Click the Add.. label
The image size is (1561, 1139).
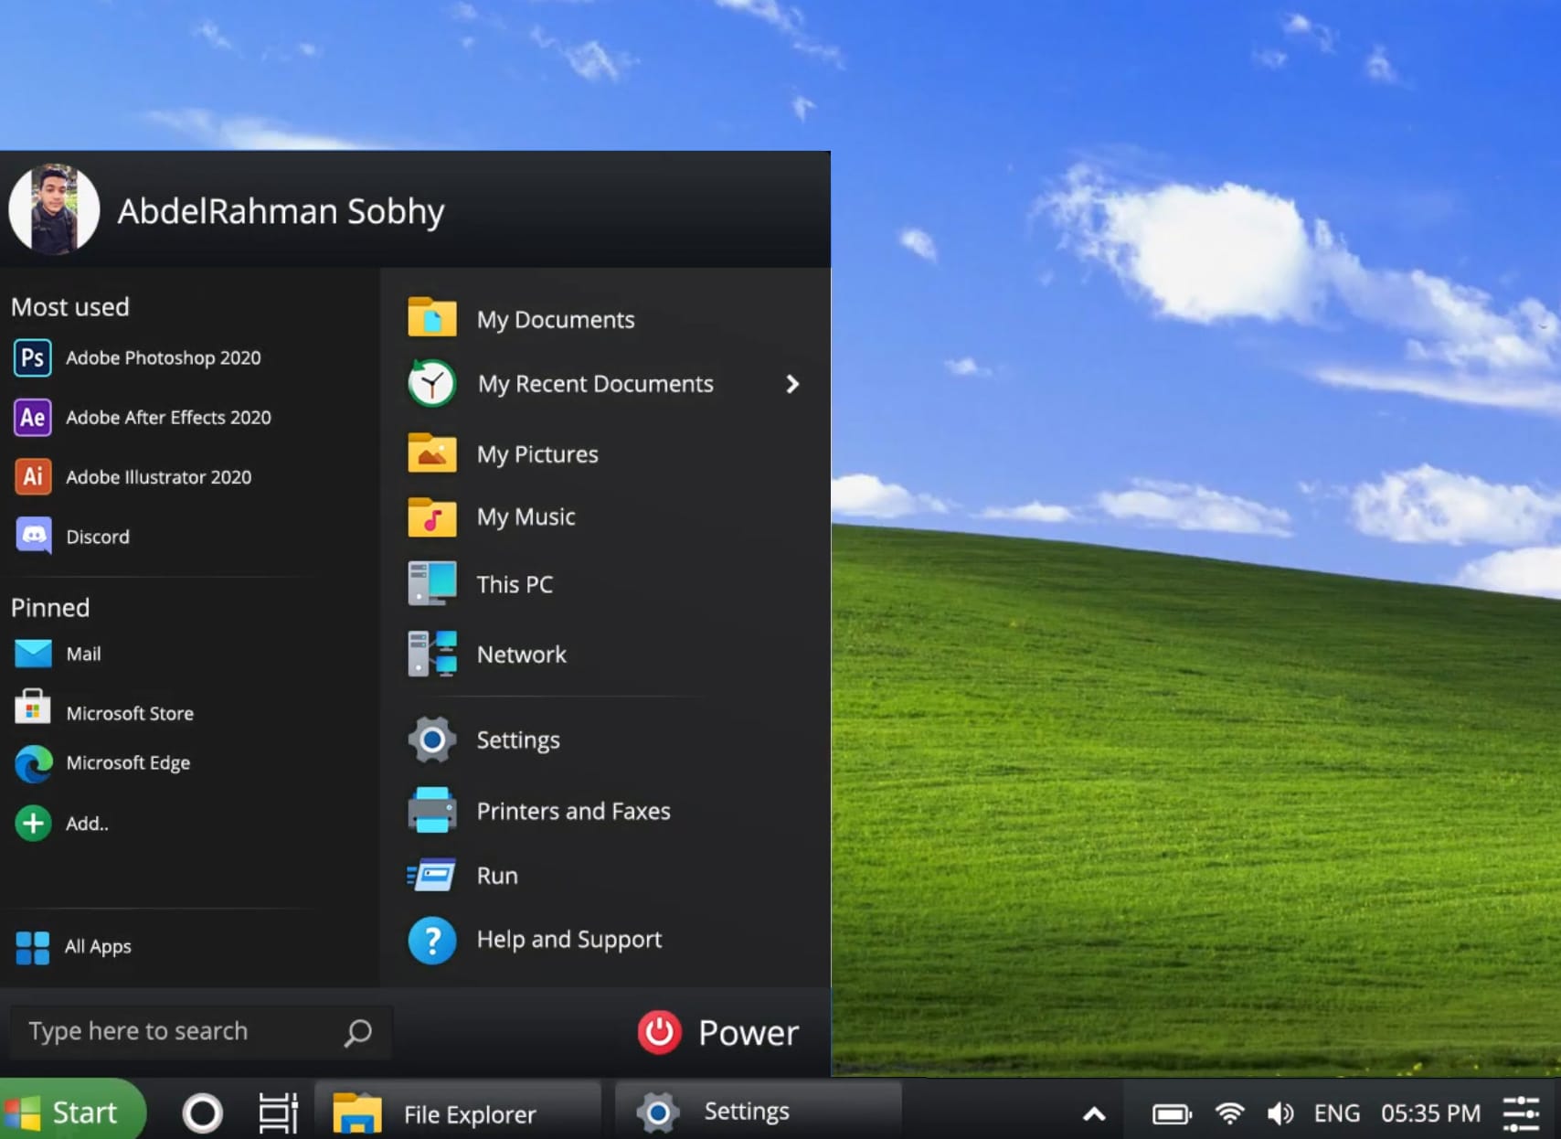click(87, 824)
